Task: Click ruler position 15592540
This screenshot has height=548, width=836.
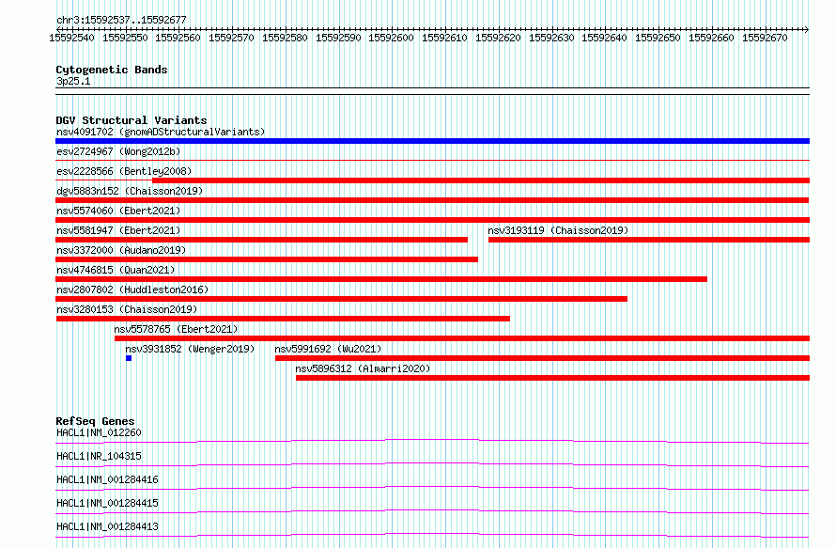Action: point(71,38)
